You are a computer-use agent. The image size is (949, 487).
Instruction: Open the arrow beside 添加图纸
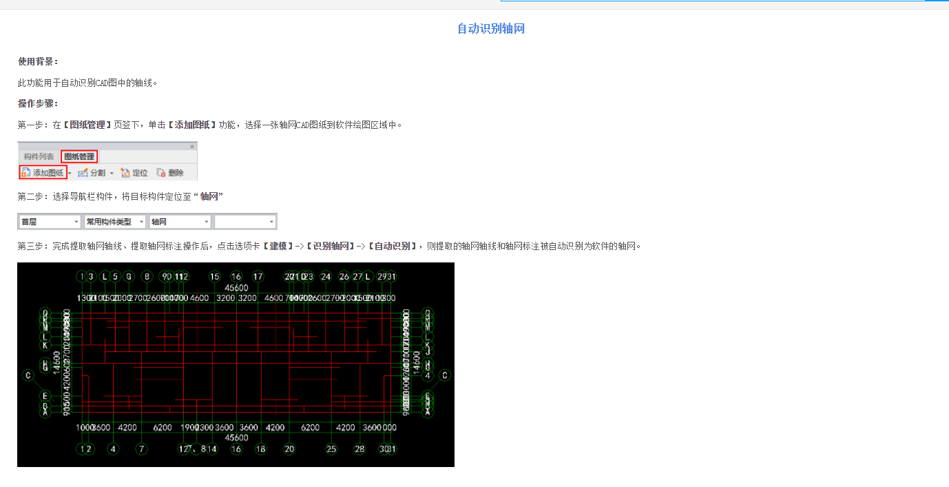coord(70,173)
